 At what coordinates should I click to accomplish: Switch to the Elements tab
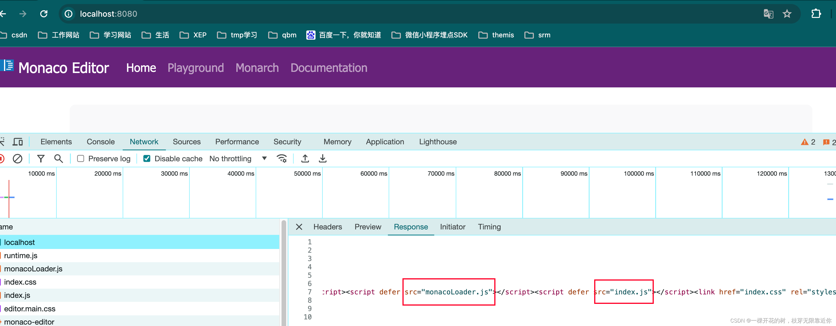pyautogui.click(x=56, y=142)
